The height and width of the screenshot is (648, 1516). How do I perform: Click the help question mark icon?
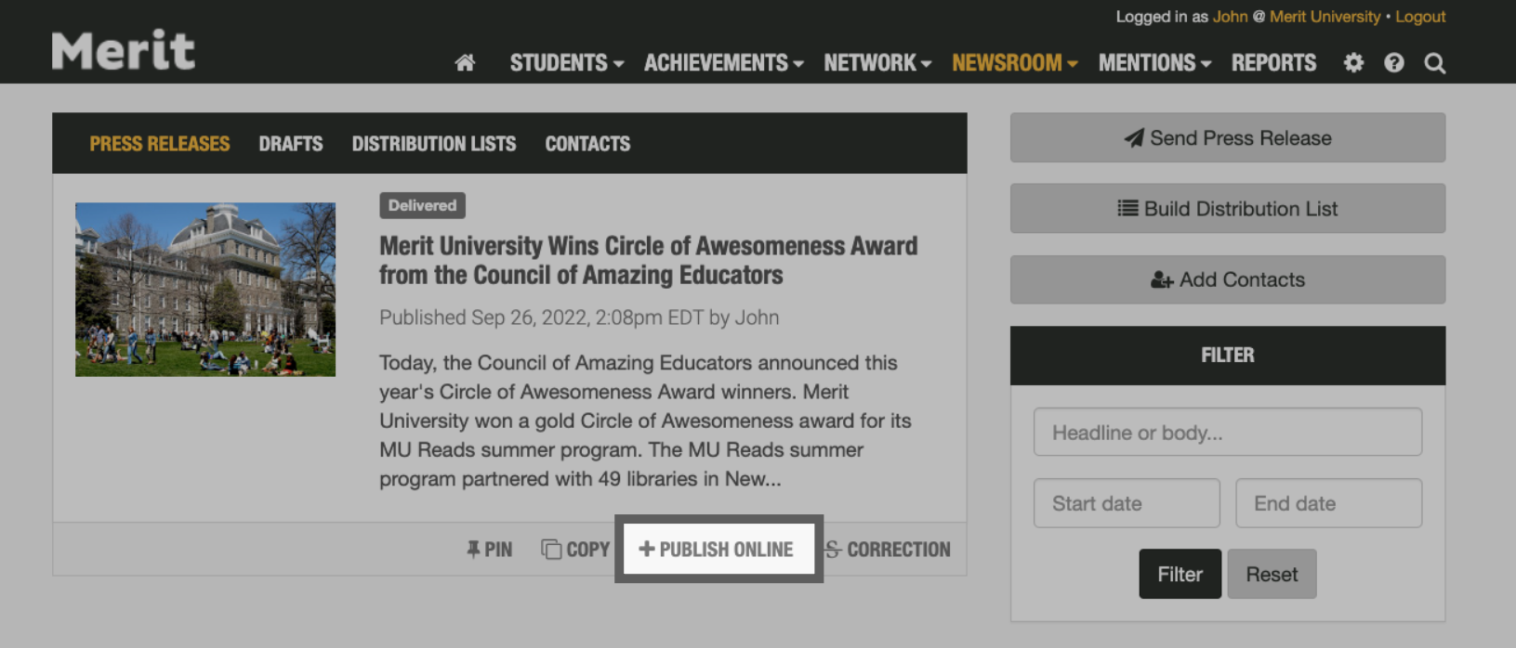[1394, 62]
